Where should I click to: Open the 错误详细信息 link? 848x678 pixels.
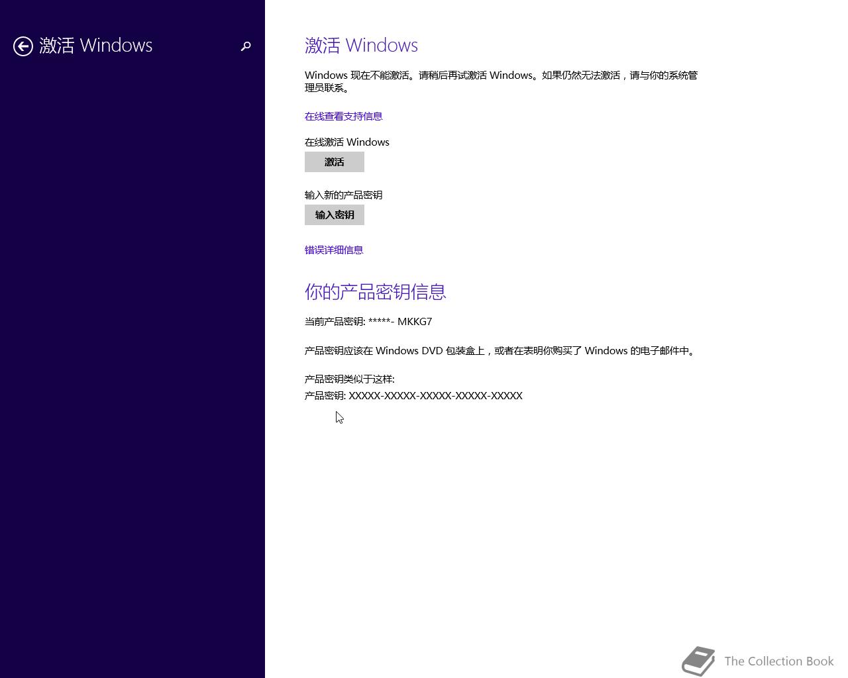[x=334, y=250]
